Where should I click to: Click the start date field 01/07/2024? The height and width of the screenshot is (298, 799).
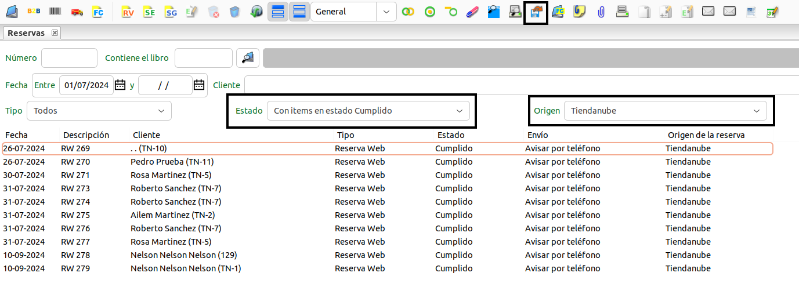(x=86, y=85)
